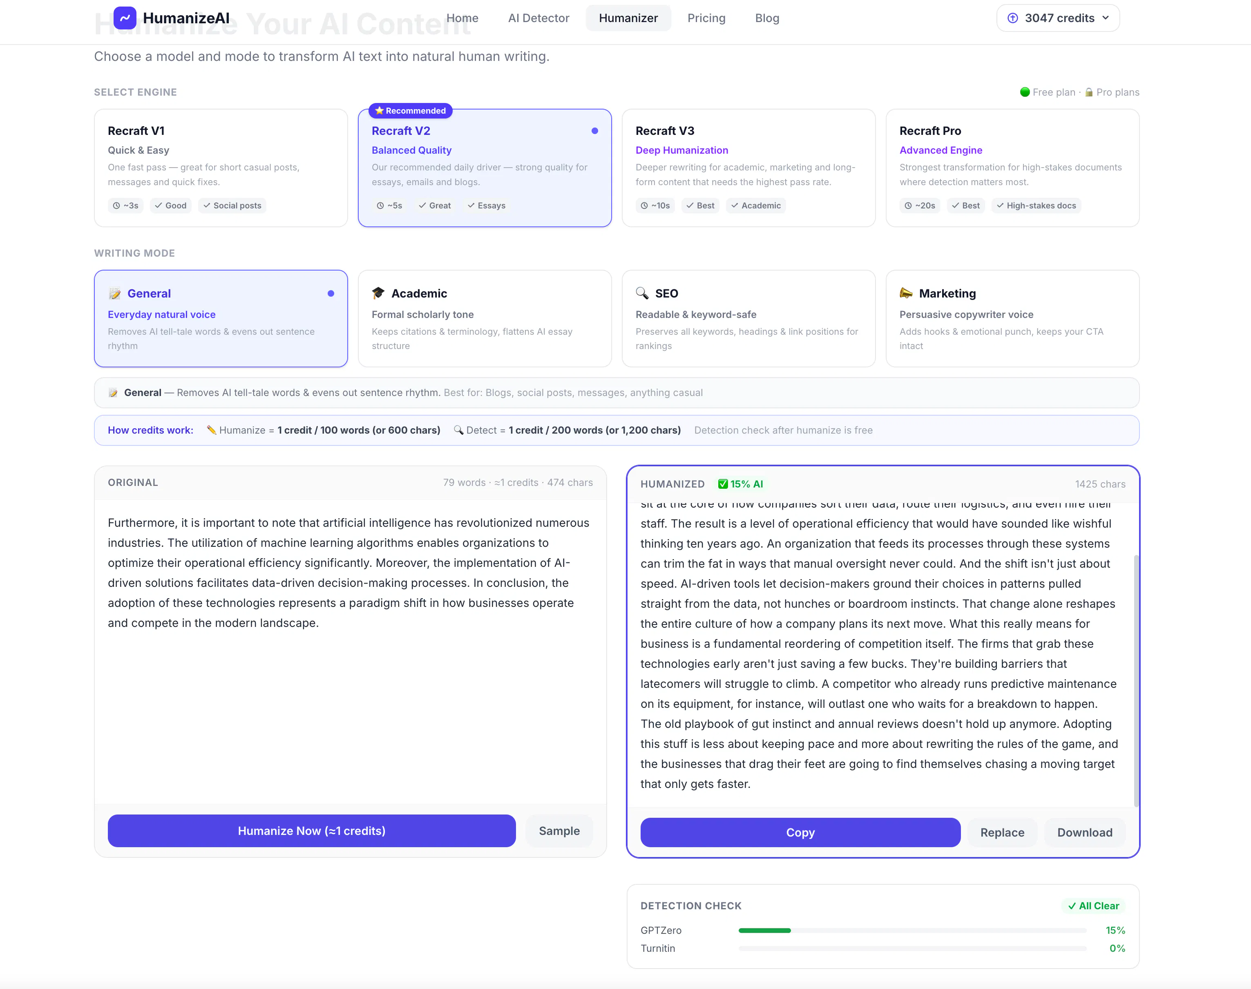Click the Great quality chip
Image resolution: width=1251 pixels, height=989 pixels.
click(x=435, y=206)
